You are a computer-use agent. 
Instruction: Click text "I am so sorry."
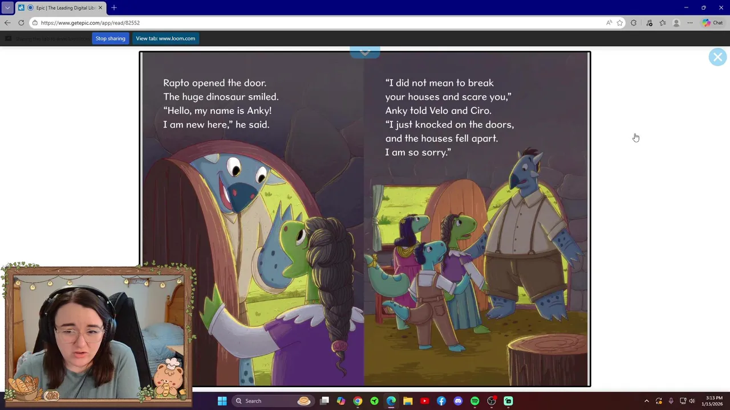tap(418, 152)
